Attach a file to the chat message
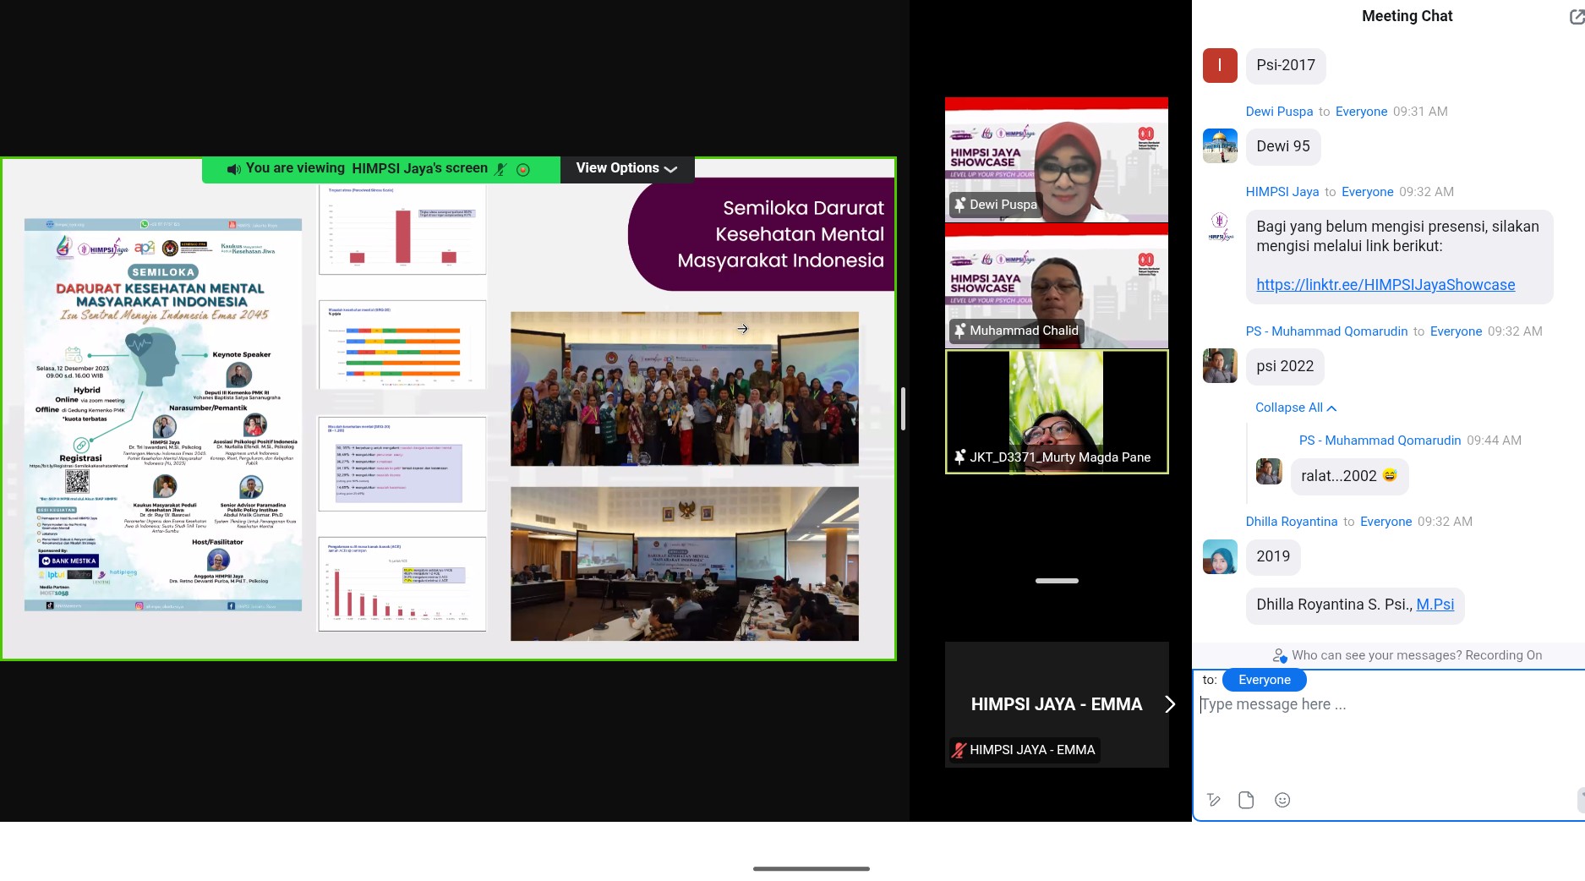Image resolution: width=1585 pixels, height=881 pixels. point(1246,800)
